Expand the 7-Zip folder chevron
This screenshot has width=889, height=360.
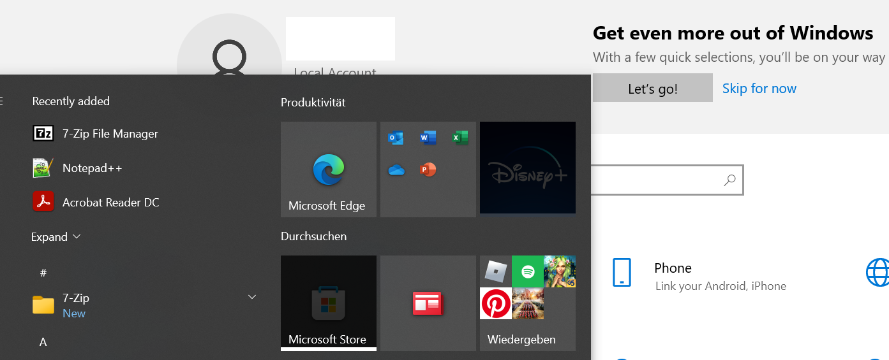click(x=252, y=297)
